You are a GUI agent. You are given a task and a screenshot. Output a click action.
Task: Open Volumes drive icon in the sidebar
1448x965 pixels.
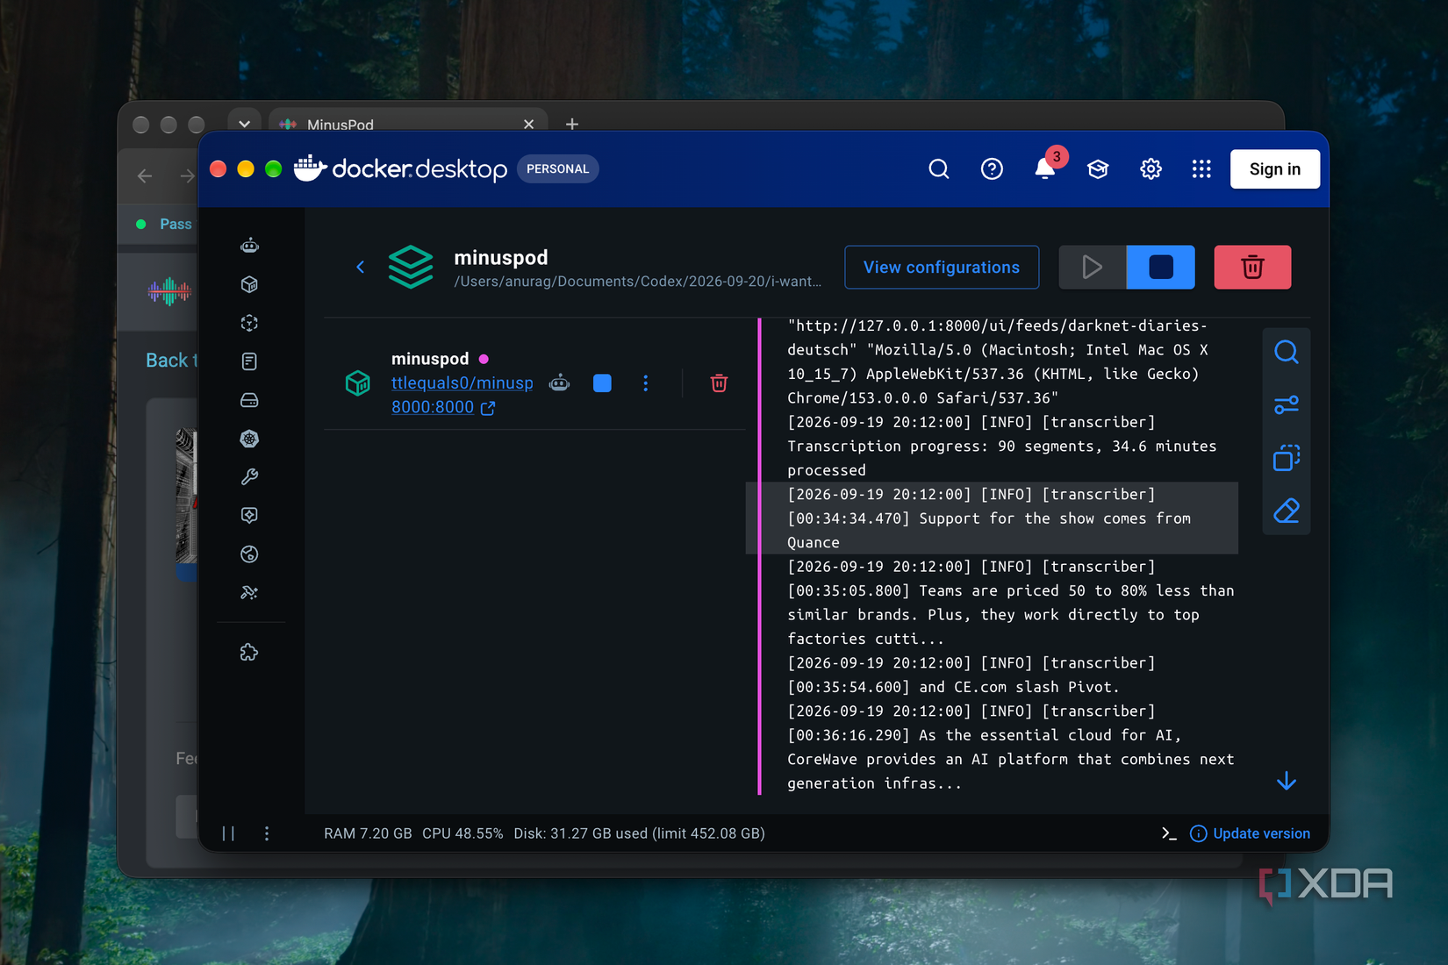pyautogui.click(x=249, y=400)
